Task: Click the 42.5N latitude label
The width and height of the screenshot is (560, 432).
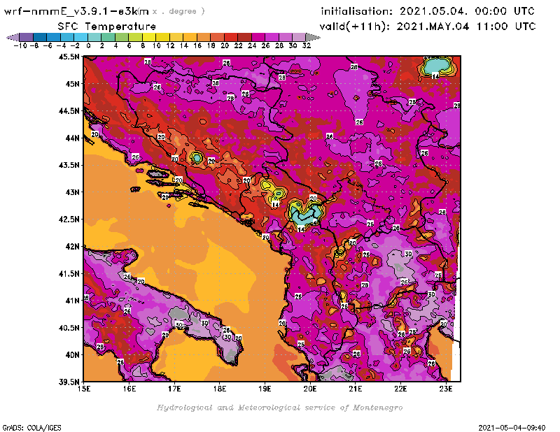Action: [x=69, y=219]
